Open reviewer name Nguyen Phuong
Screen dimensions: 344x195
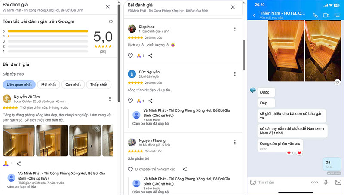(x=152, y=140)
